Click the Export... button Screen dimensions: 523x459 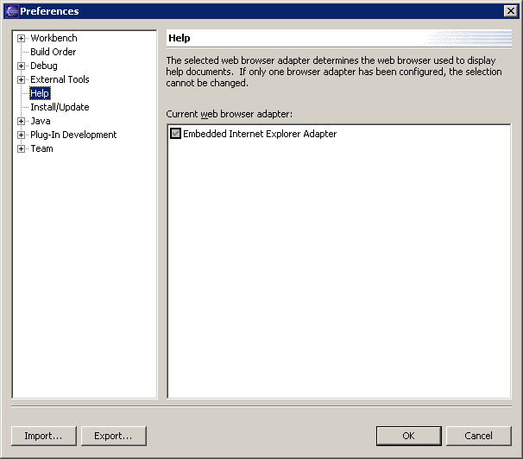pyautogui.click(x=114, y=436)
